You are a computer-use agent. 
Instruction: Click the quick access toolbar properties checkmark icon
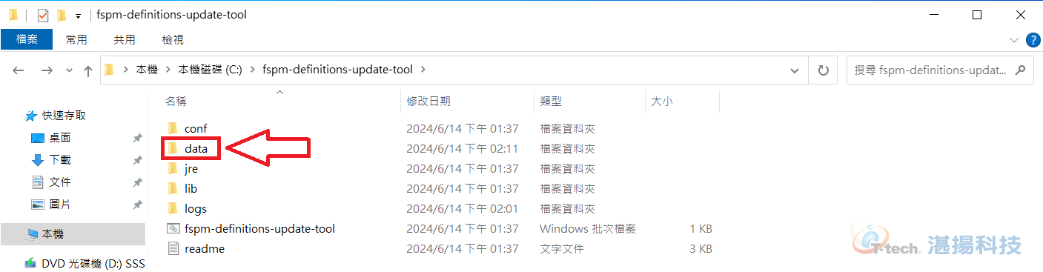[x=43, y=15]
